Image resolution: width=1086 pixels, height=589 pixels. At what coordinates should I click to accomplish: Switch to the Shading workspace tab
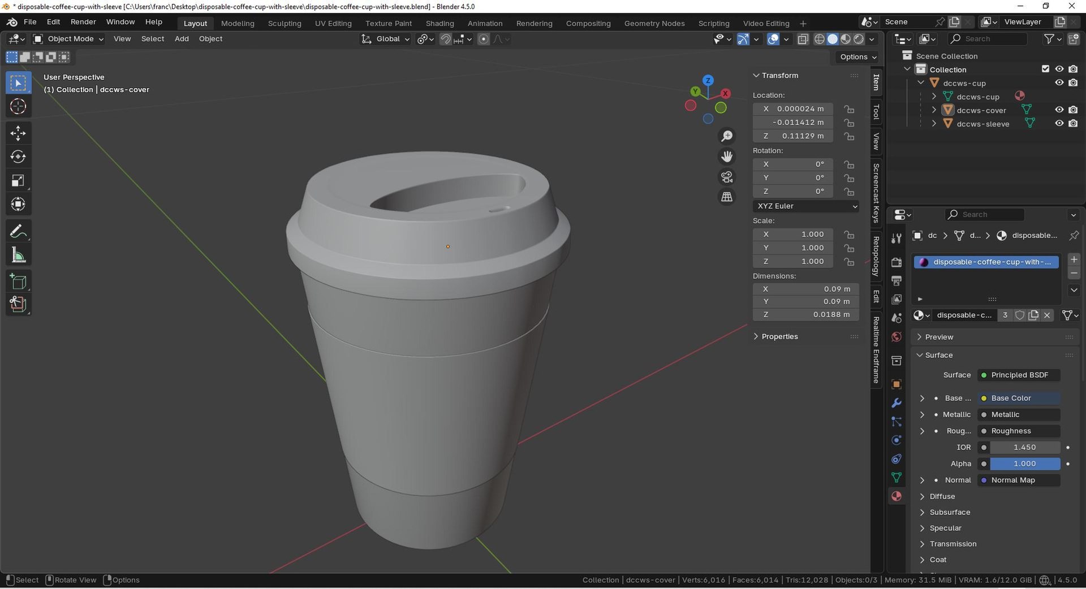(439, 23)
